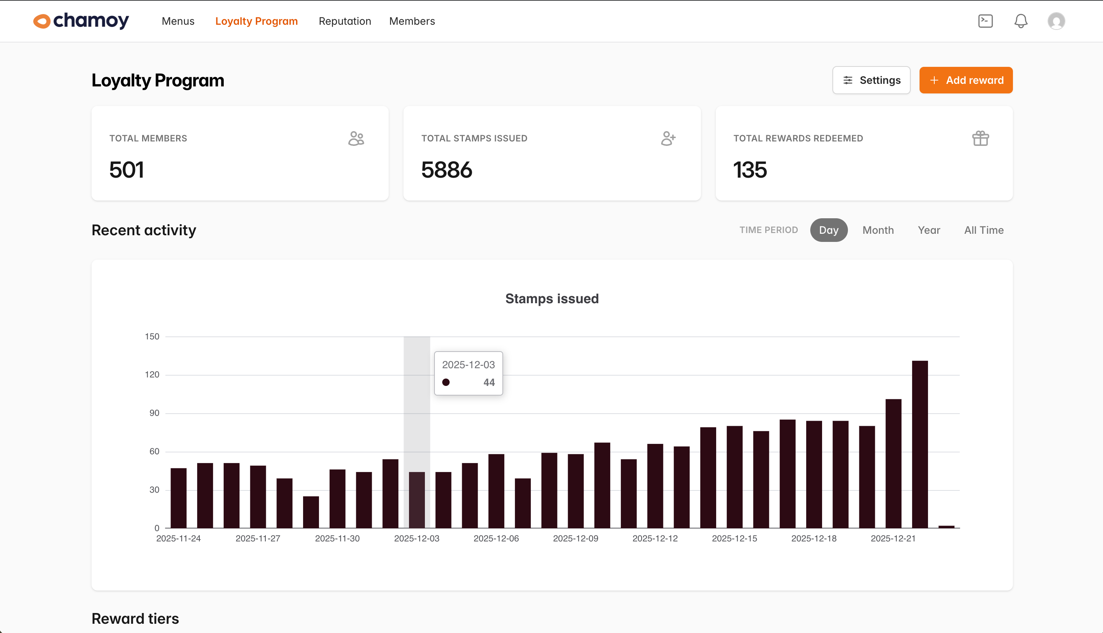Viewport: 1103px width, 633px height.
Task: Open the profile avatar menu
Action: pyautogui.click(x=1057, y=21)
